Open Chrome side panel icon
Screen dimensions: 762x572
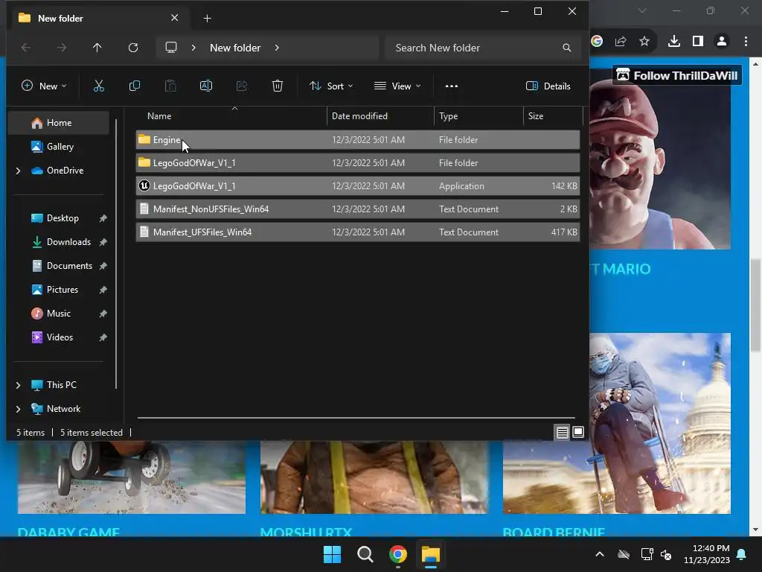pyautogui.click(x=698, y=42)
